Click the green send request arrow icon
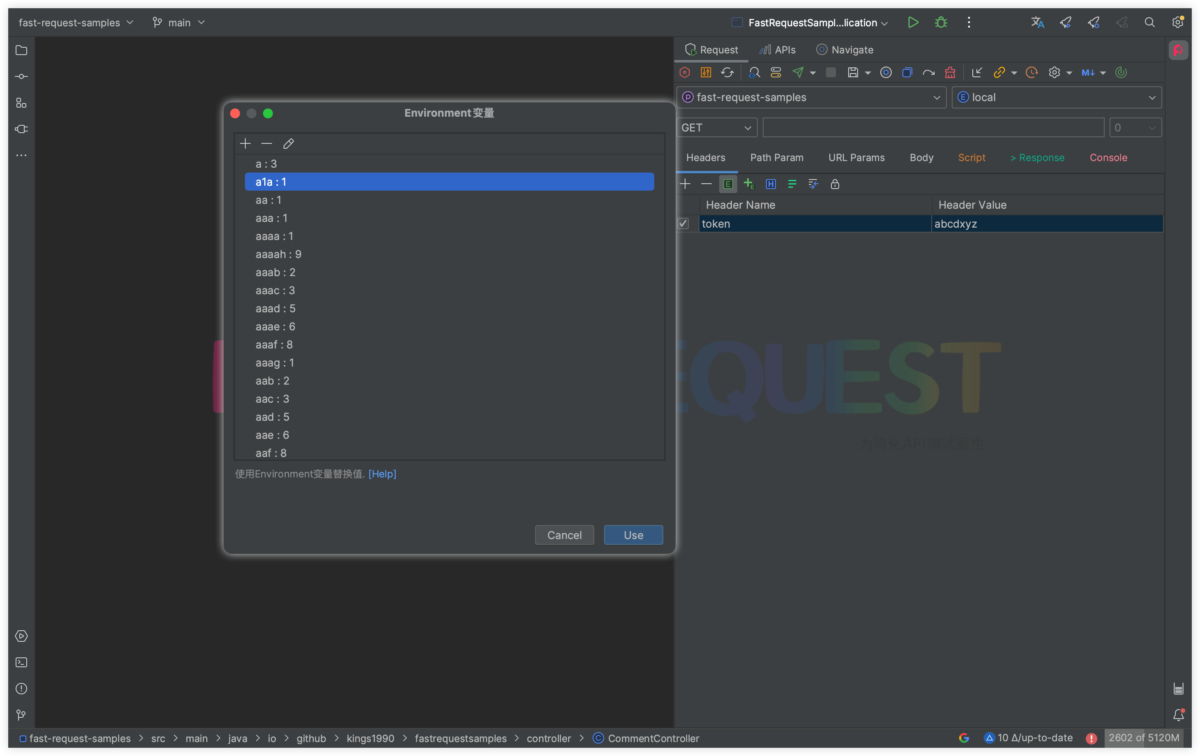Screen dimensions: 1200x756 pos(797,73)
